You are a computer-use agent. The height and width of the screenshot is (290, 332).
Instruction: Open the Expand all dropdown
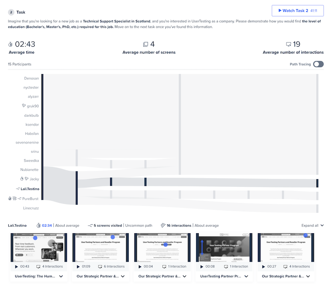pyautogui.click(x=312, y=225)
